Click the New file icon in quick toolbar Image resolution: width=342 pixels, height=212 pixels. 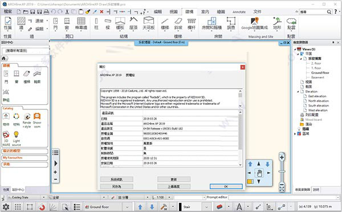(19, 11)
